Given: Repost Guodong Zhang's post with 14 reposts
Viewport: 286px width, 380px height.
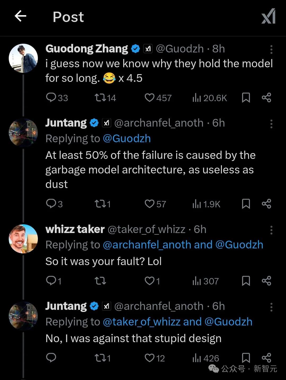Looking at the screenshot, I should point(100,98).
